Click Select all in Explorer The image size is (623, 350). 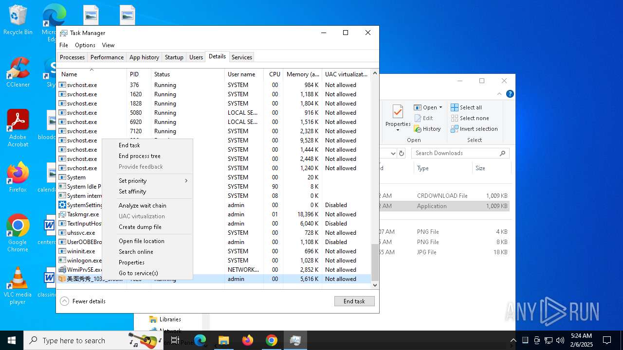pyautogui.click(x=466, y=107)
